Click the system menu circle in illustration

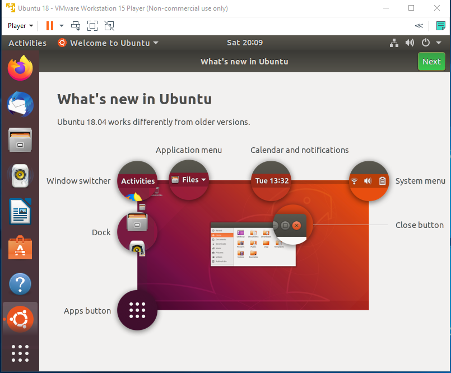point(369,181)
